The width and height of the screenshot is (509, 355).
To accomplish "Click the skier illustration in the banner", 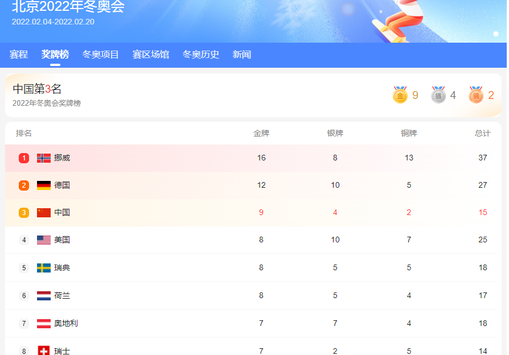I will click(399, 21).
